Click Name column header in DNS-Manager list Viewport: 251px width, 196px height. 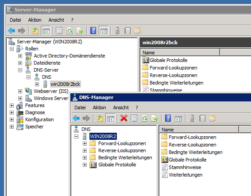tap(199, 130)
